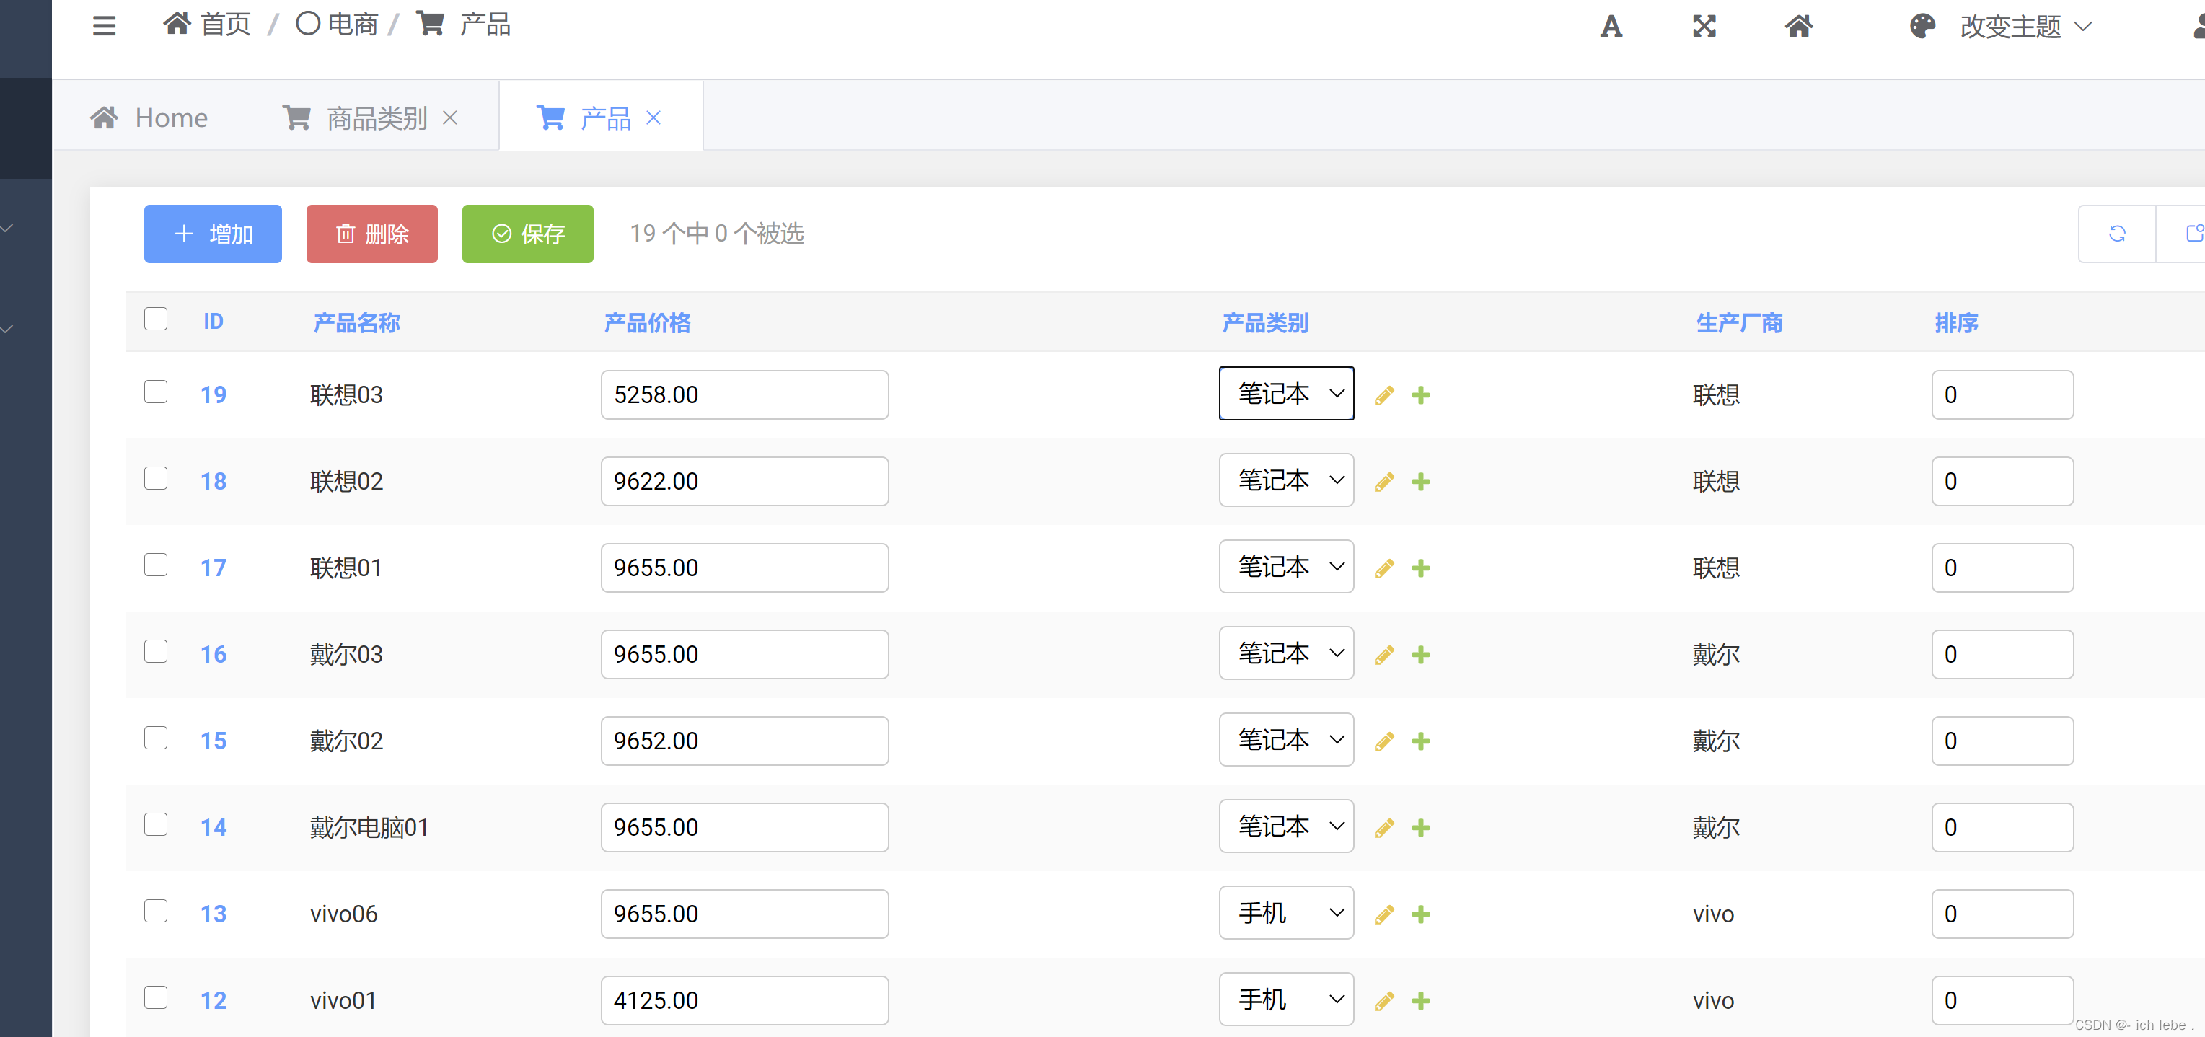Open the 手机 category dropdown for vivo01
Image resolution: width=2205 pixels, height=1037 pixels.
pyautogui.click(x=1285, y=1000)
